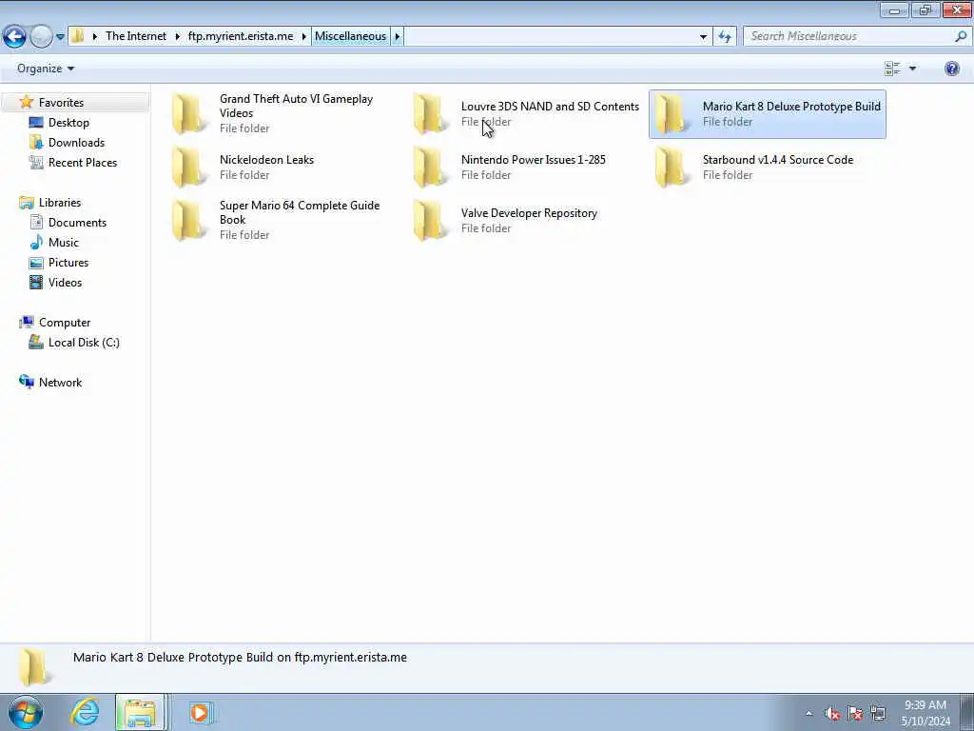Click the network tray icon

click(x=878, y=714)
